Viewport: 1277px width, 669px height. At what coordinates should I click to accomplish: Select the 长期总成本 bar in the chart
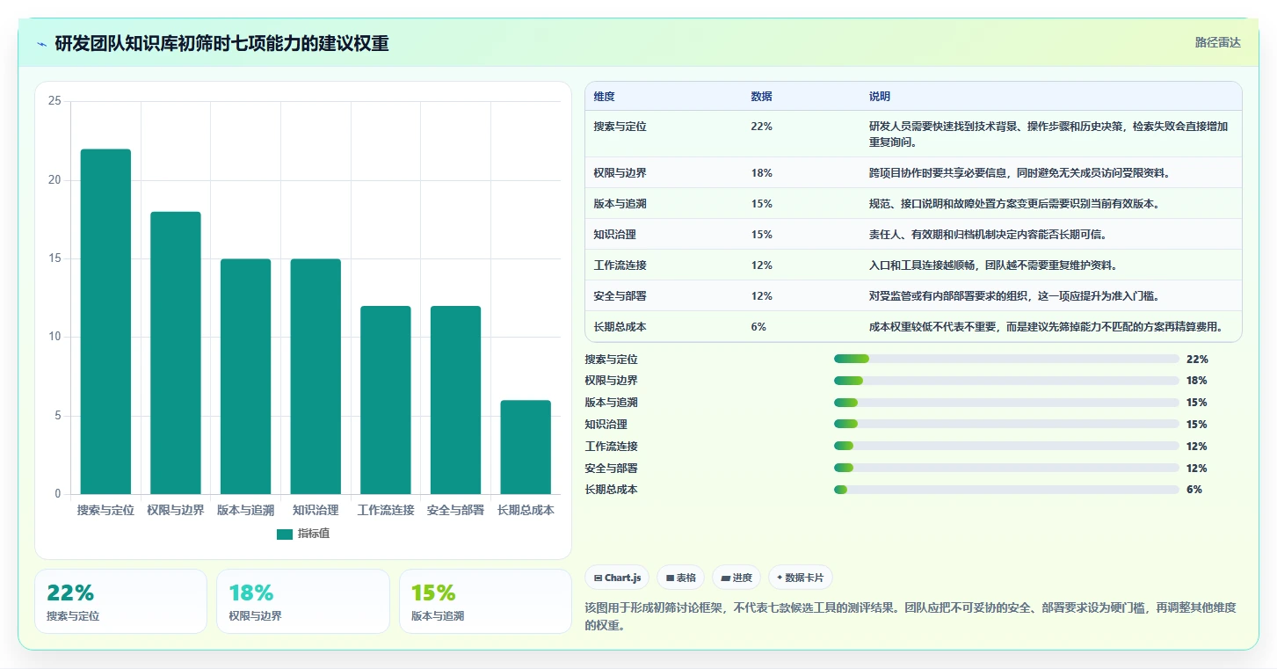526,447
